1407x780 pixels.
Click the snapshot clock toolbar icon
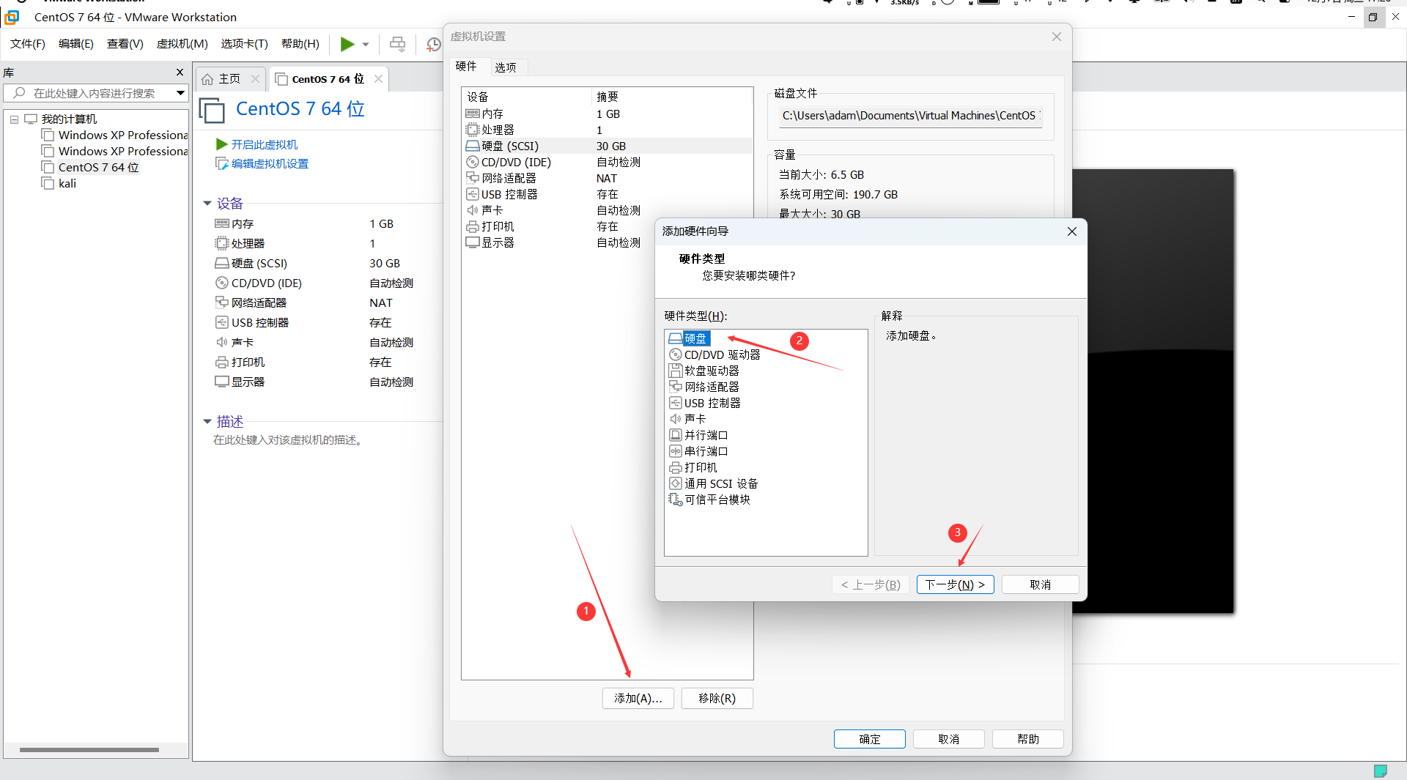(x=433, y=45)
